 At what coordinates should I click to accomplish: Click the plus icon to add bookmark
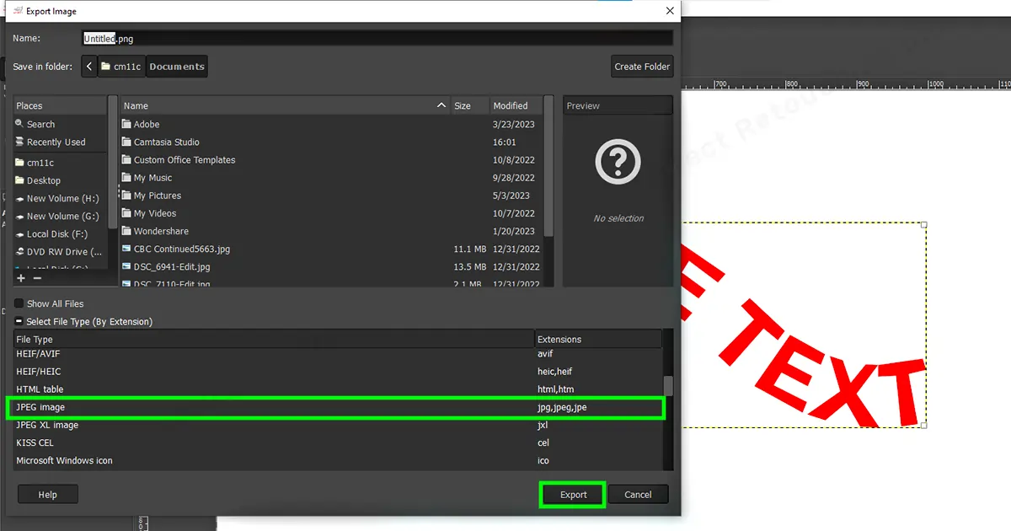[x=21, y=278]
